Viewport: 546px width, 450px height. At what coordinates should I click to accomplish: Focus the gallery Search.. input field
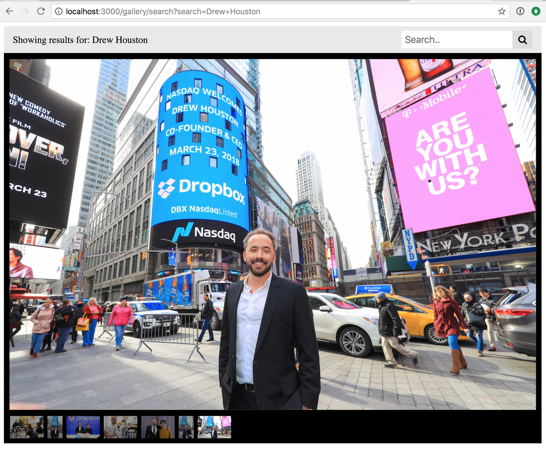tap(457, 40)
